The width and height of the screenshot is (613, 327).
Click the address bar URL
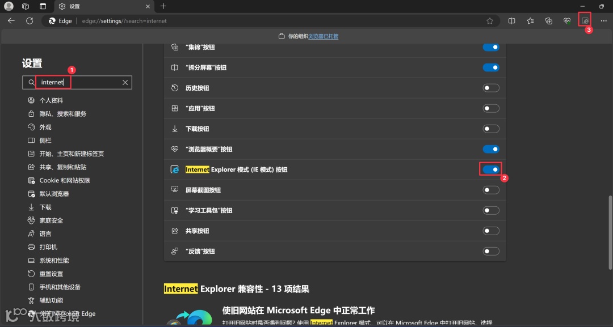[124, 21]
